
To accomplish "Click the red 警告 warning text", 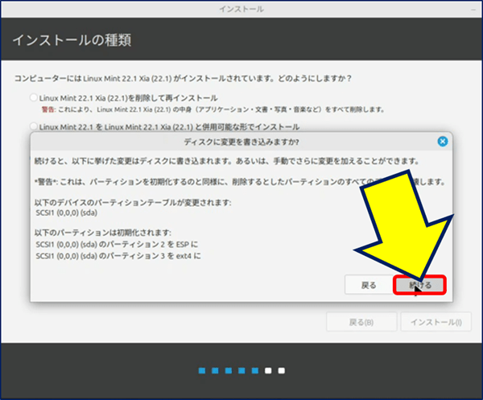I will point(48,109).
